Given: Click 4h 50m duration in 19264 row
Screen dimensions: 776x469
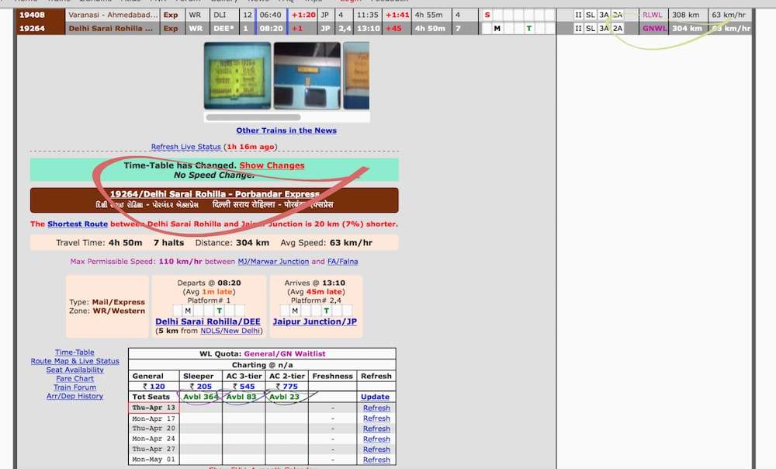Looking at the screenshot, I should tap(430, 28).
